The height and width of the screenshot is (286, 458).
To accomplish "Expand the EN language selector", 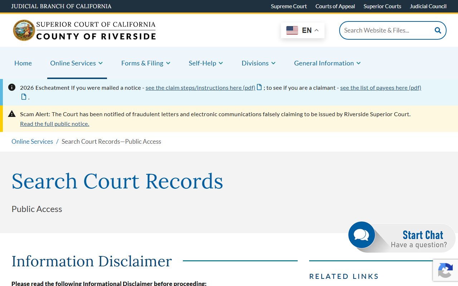I will 303,30.
